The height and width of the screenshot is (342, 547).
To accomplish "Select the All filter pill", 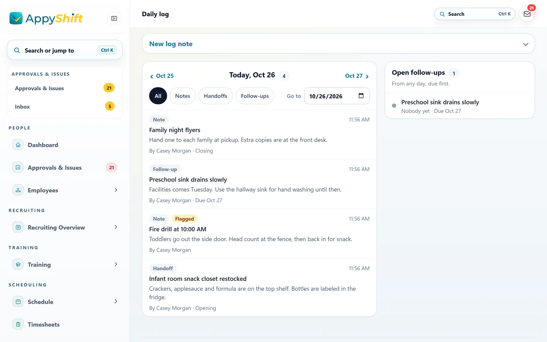I will (x=158, y=96).
